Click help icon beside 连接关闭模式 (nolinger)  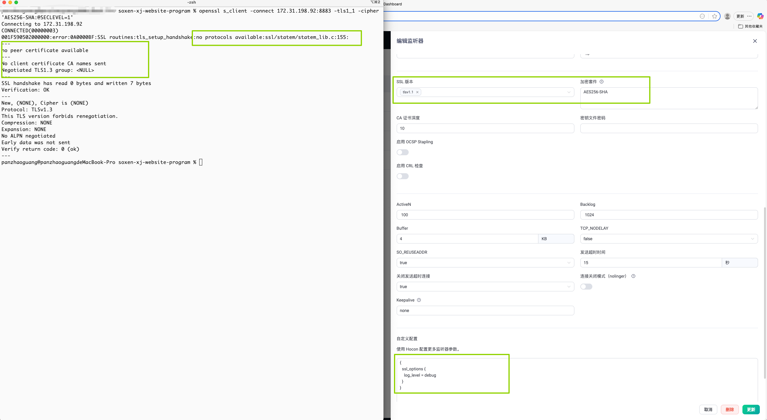[x=633, y=276]
